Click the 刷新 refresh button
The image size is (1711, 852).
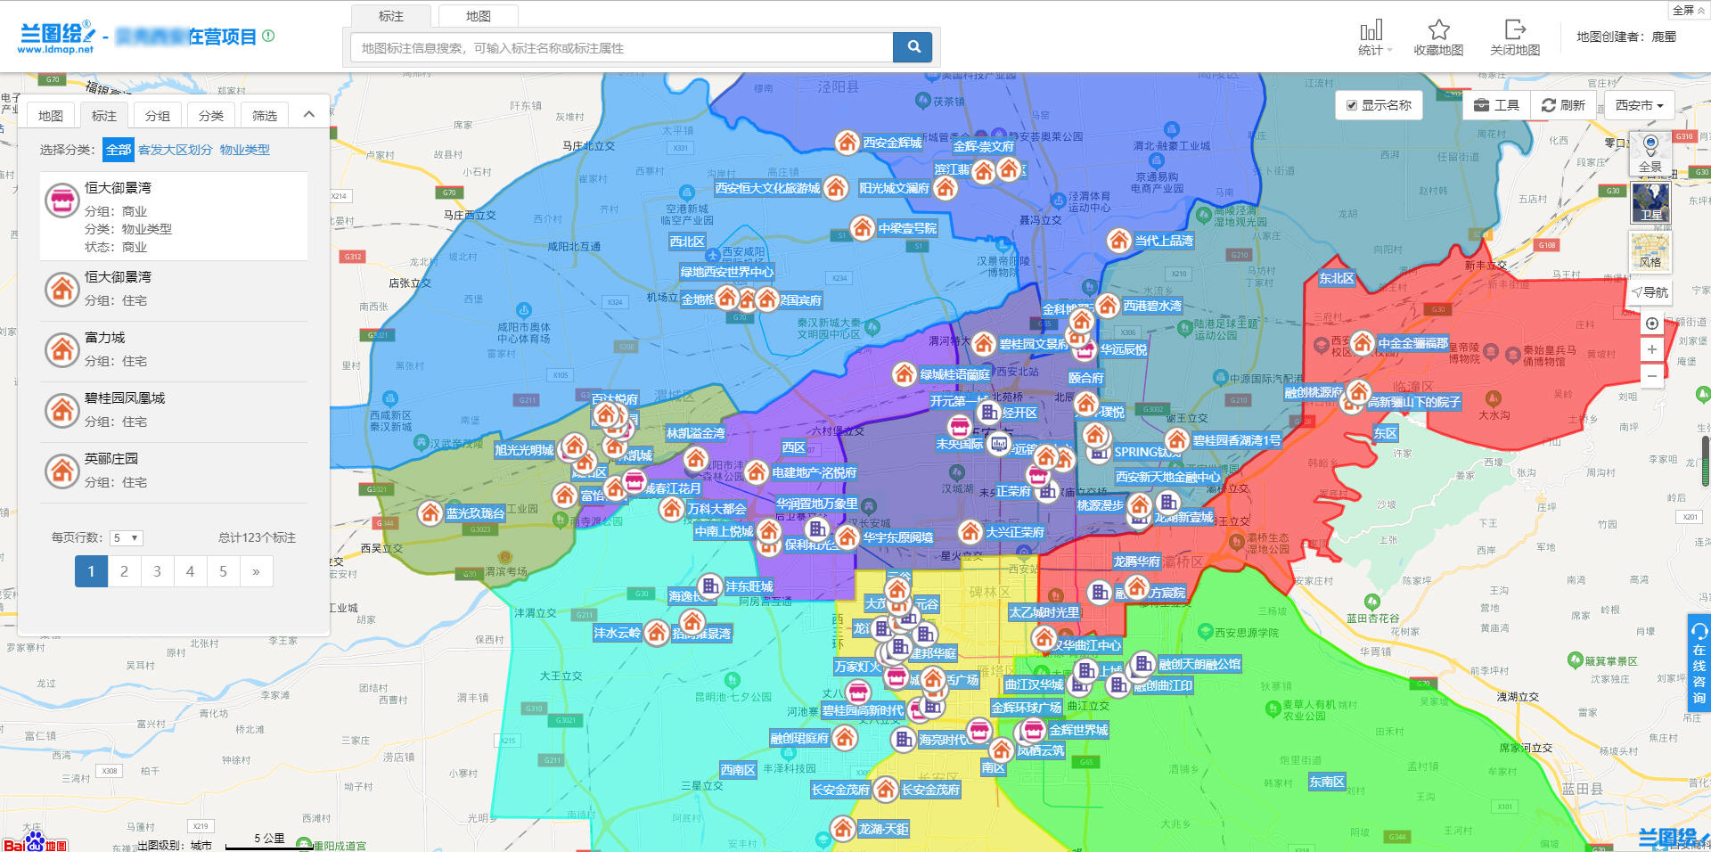(1563, 105)
